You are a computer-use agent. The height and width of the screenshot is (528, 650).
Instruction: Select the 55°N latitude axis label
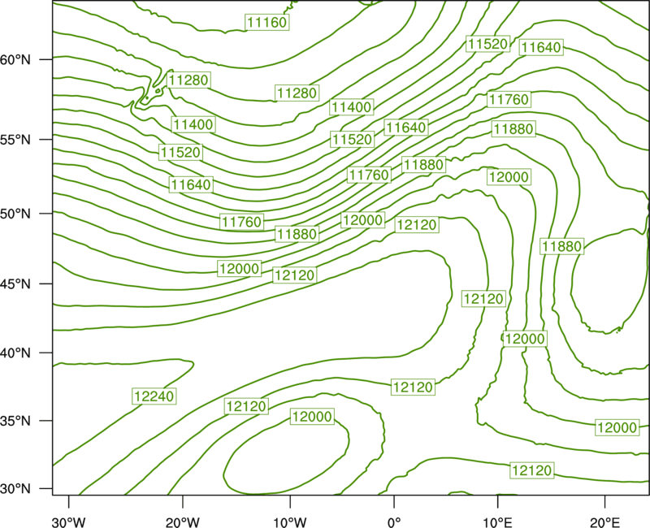tap(15, 140)
